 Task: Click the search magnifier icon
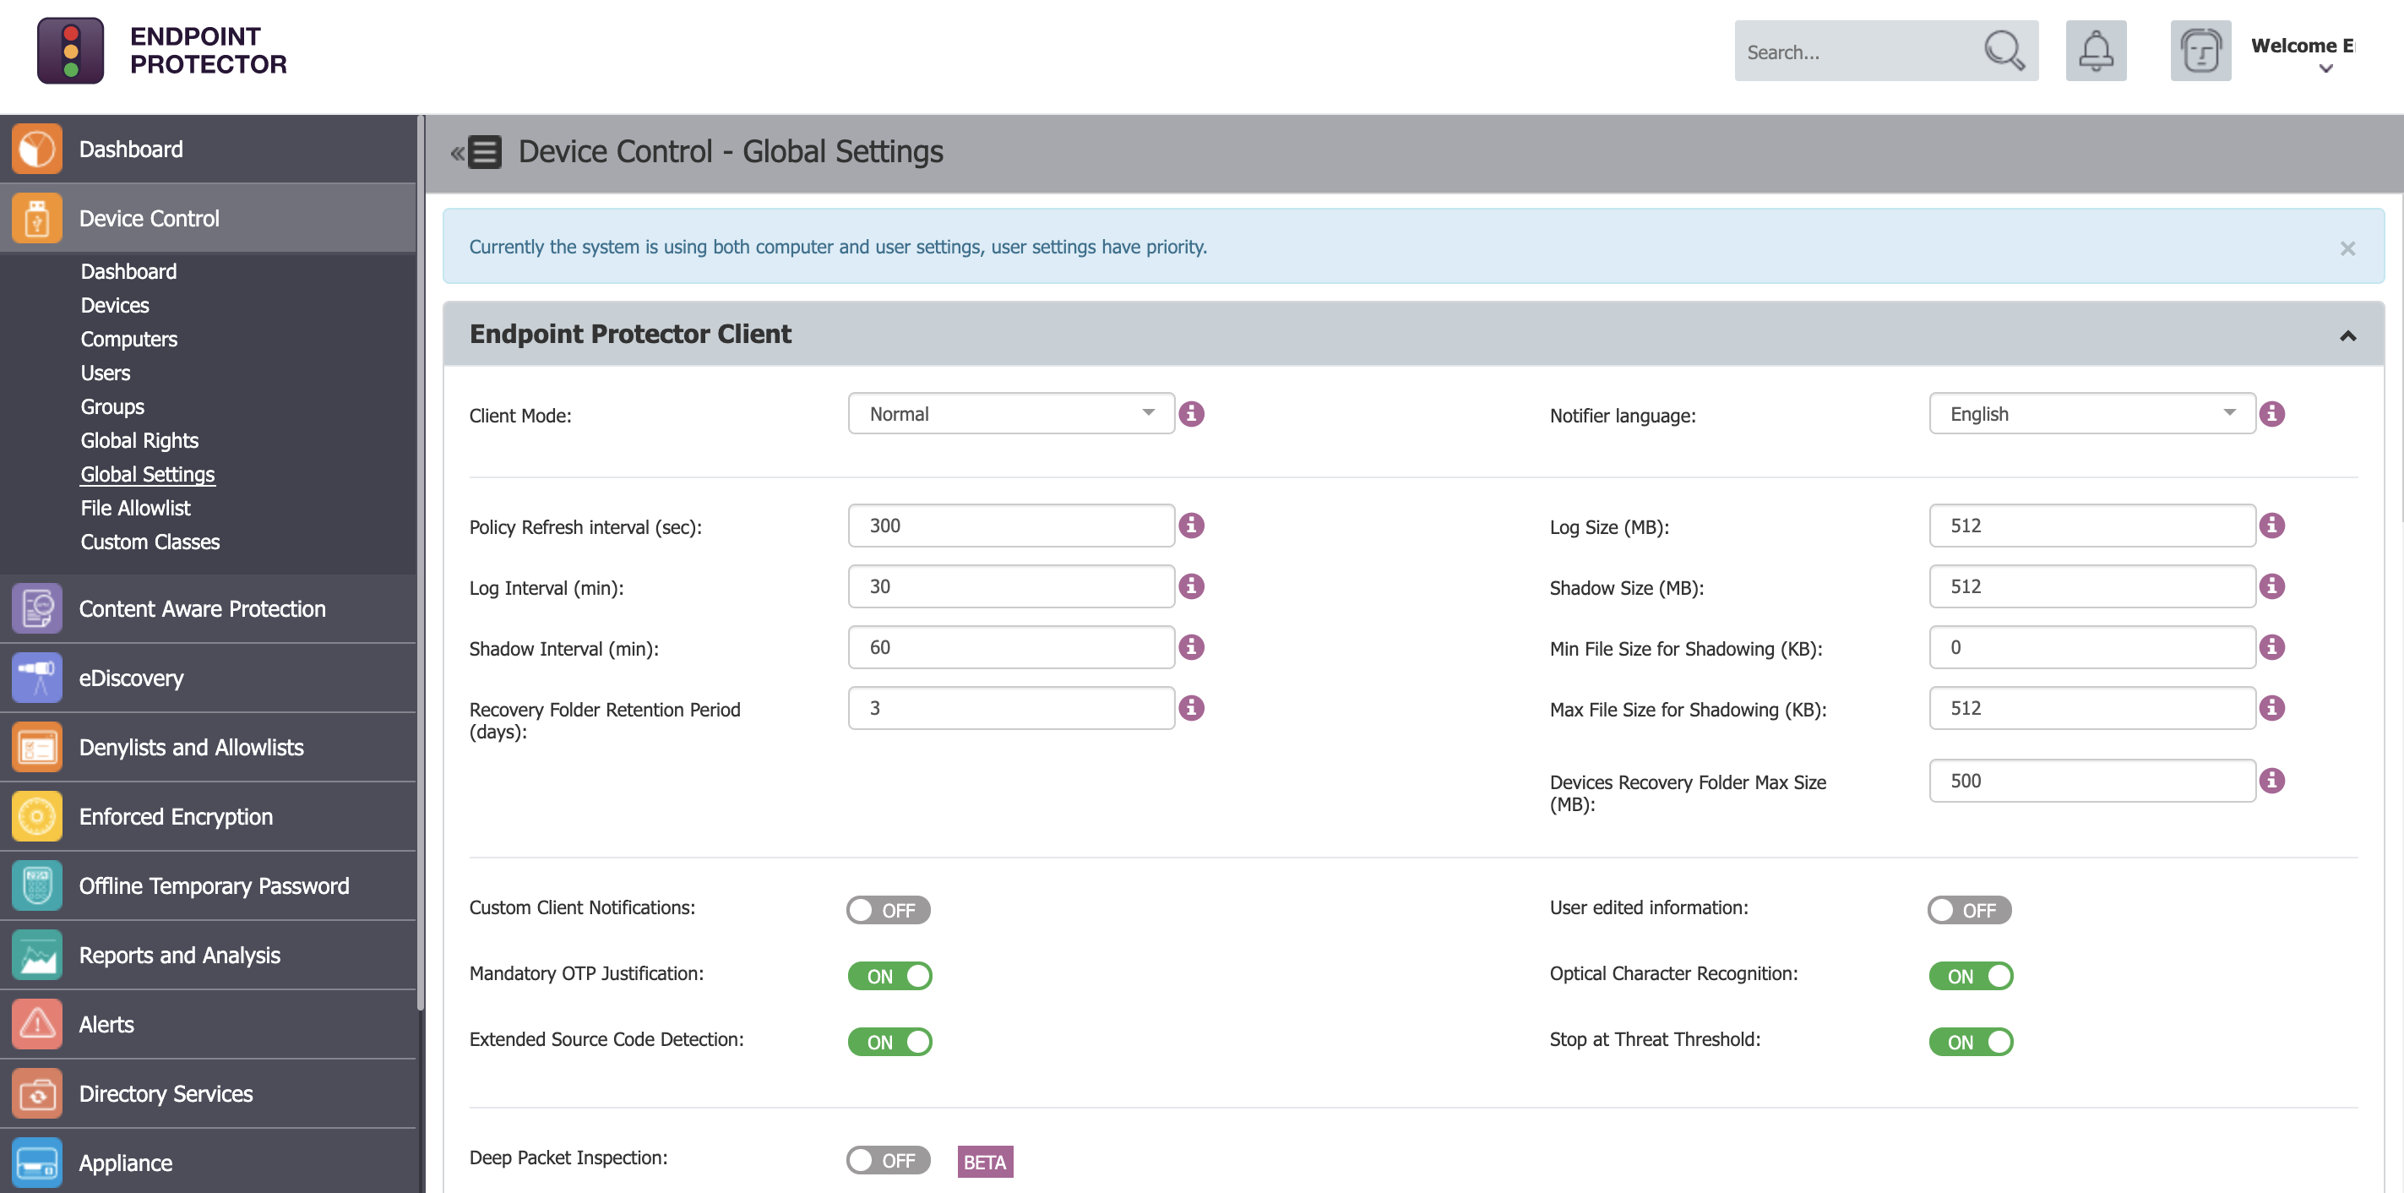pos(2003,52)
